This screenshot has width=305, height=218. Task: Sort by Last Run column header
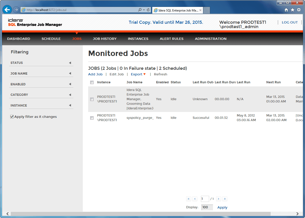click(243, 82)
